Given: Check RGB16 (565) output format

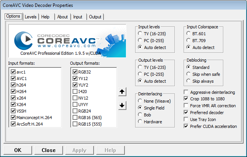Looking at the screenshot, I should [75, 118].
